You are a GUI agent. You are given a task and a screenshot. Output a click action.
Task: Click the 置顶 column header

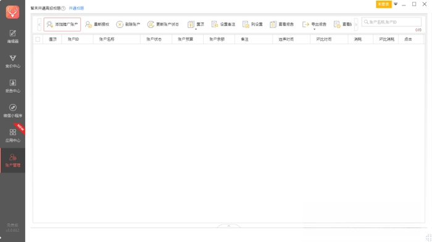52,39
